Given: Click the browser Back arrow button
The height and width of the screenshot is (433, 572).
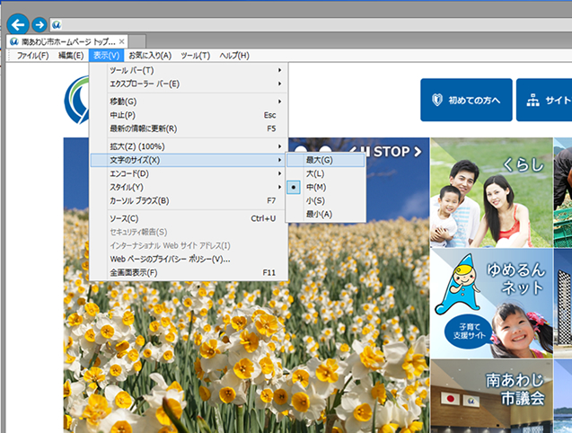Looking at the screenshot, I should (x=18, y=25).
